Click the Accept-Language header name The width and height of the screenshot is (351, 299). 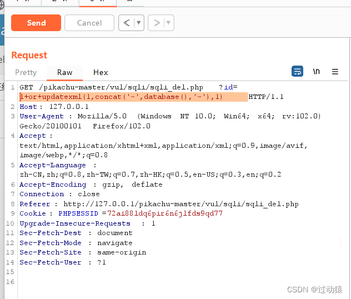[x=53, y=165]
